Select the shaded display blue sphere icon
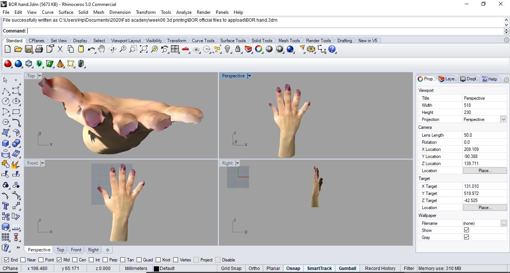 click(18, 63)
